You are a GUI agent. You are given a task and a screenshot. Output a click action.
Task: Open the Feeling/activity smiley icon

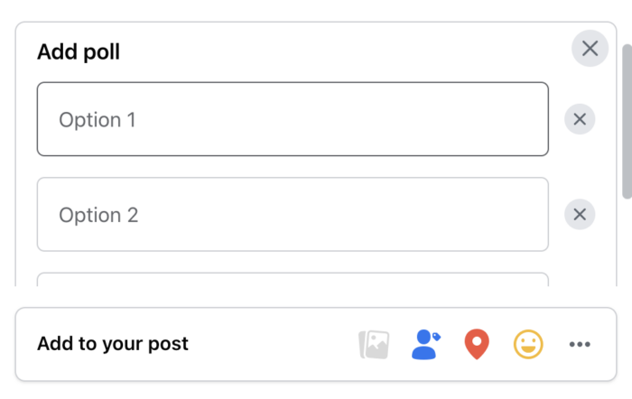(x=528, y=344)
